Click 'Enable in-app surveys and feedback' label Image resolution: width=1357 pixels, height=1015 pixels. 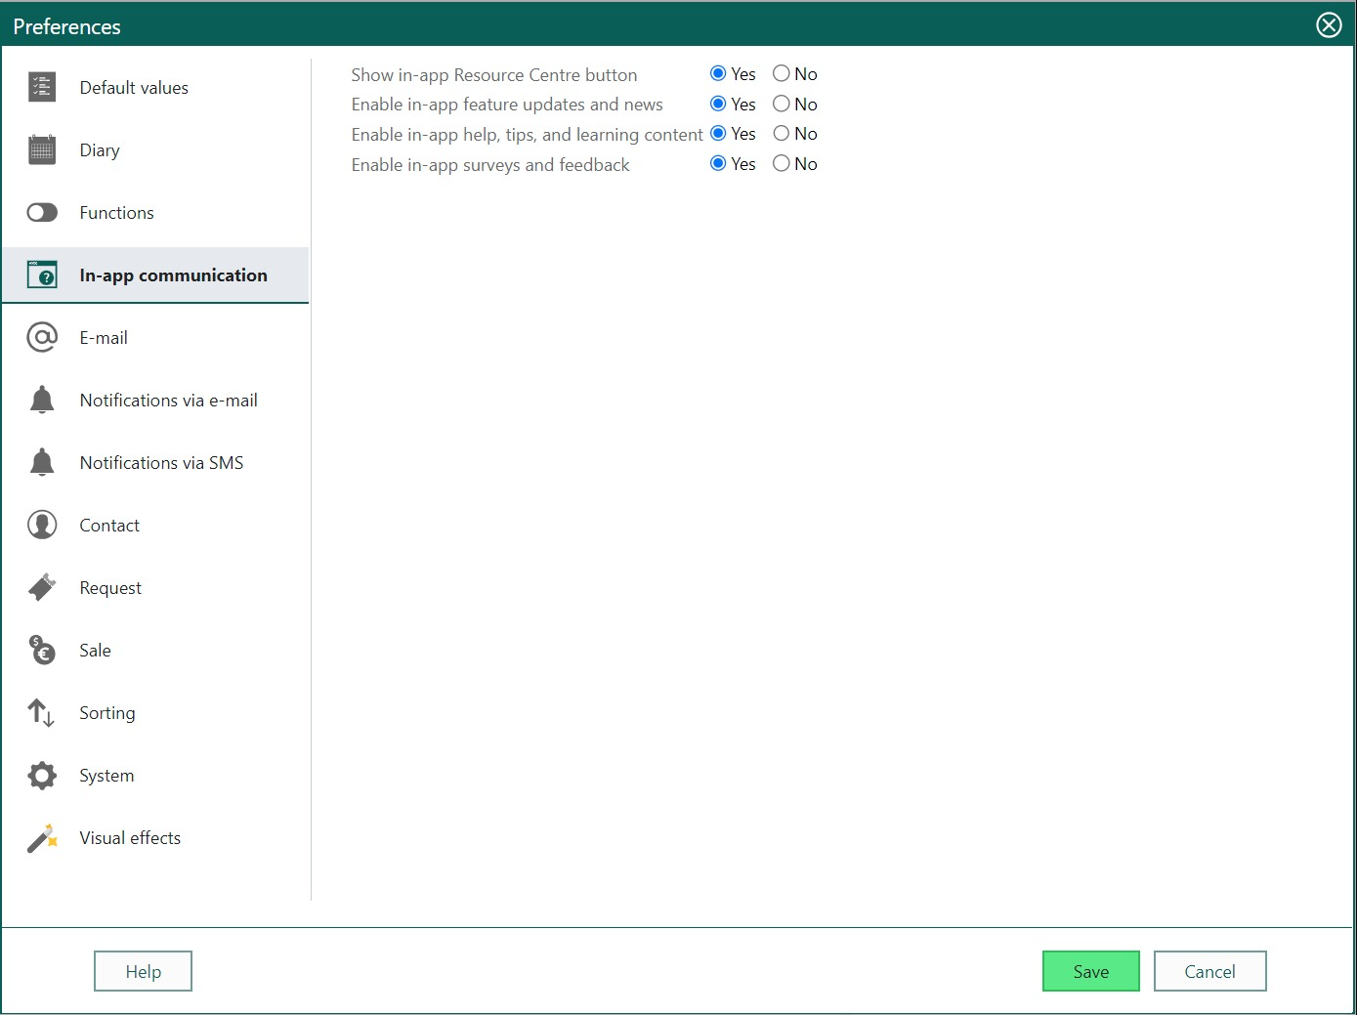coord(490,165)
